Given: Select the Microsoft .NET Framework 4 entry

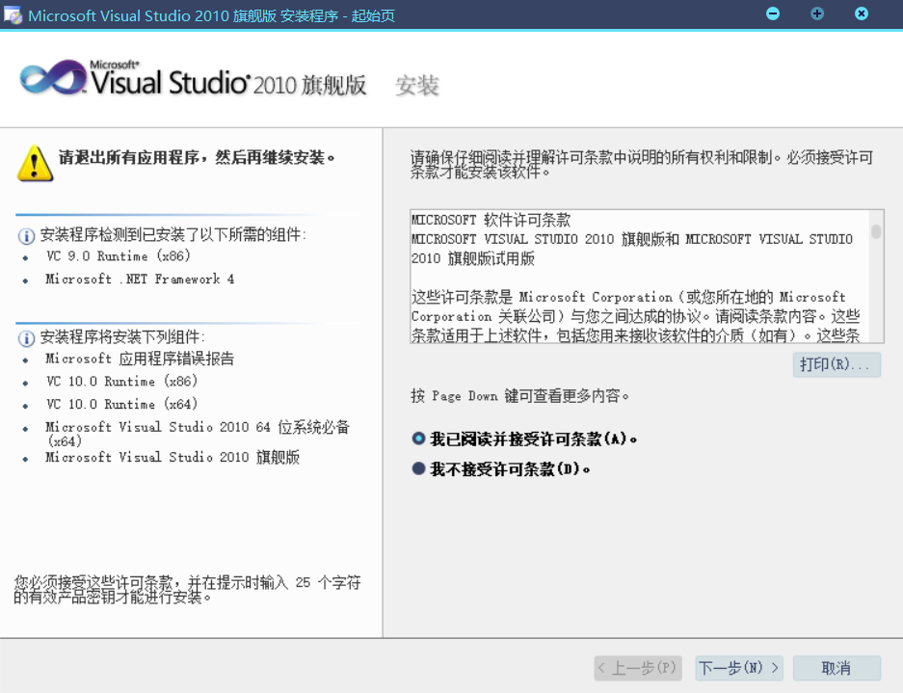Looking at the screenshot, I should click(x=140, y=280).
